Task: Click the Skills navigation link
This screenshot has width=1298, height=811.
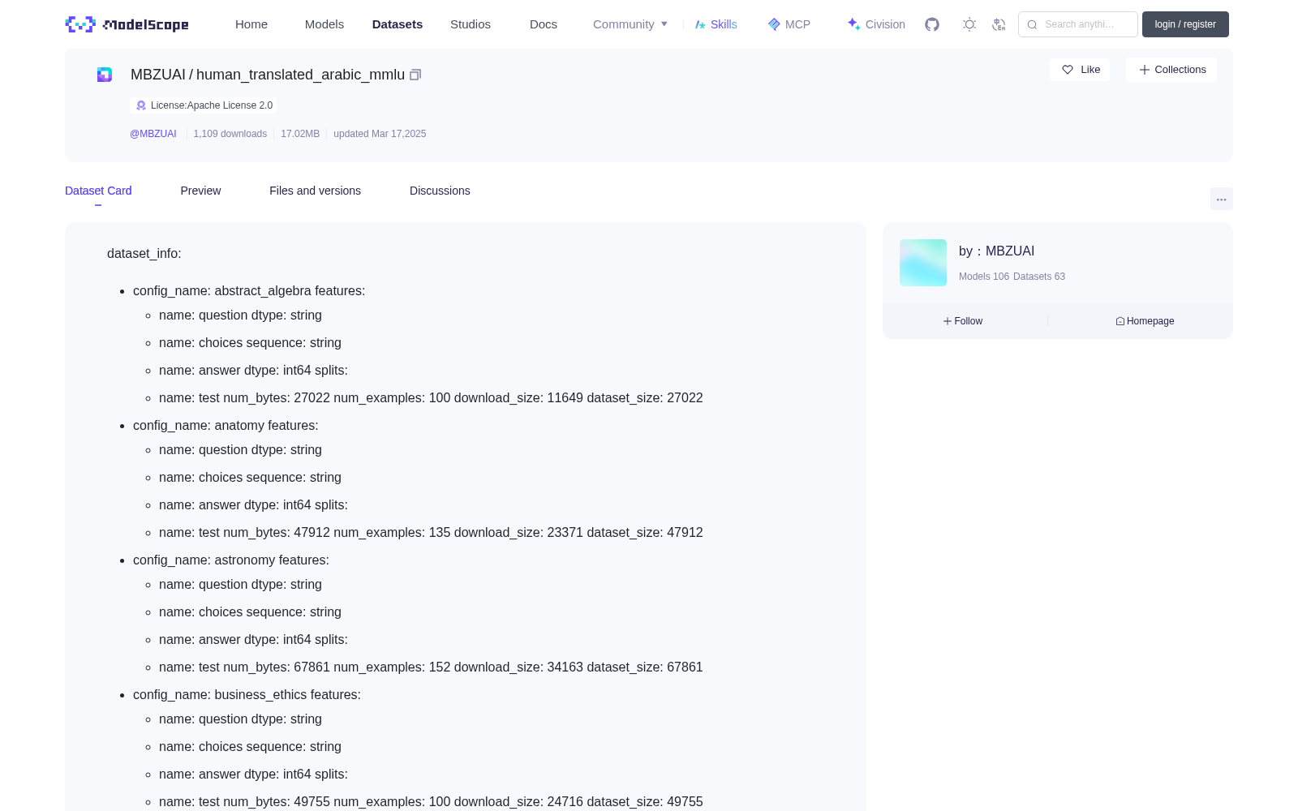Action: tap(716, 24)
